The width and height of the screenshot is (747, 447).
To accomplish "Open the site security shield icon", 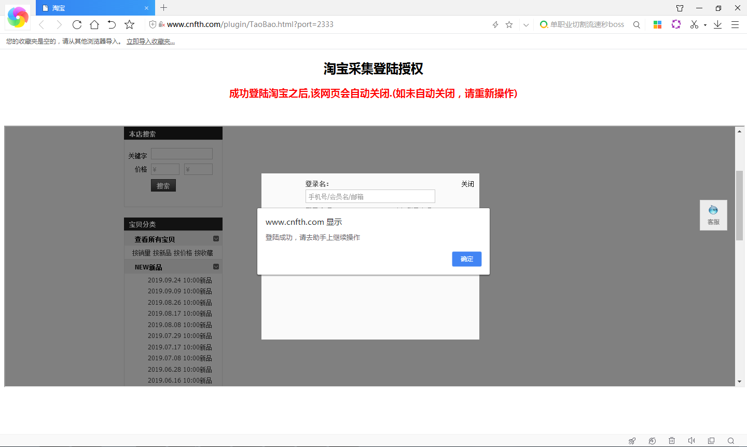I will (x=153, y=24).
